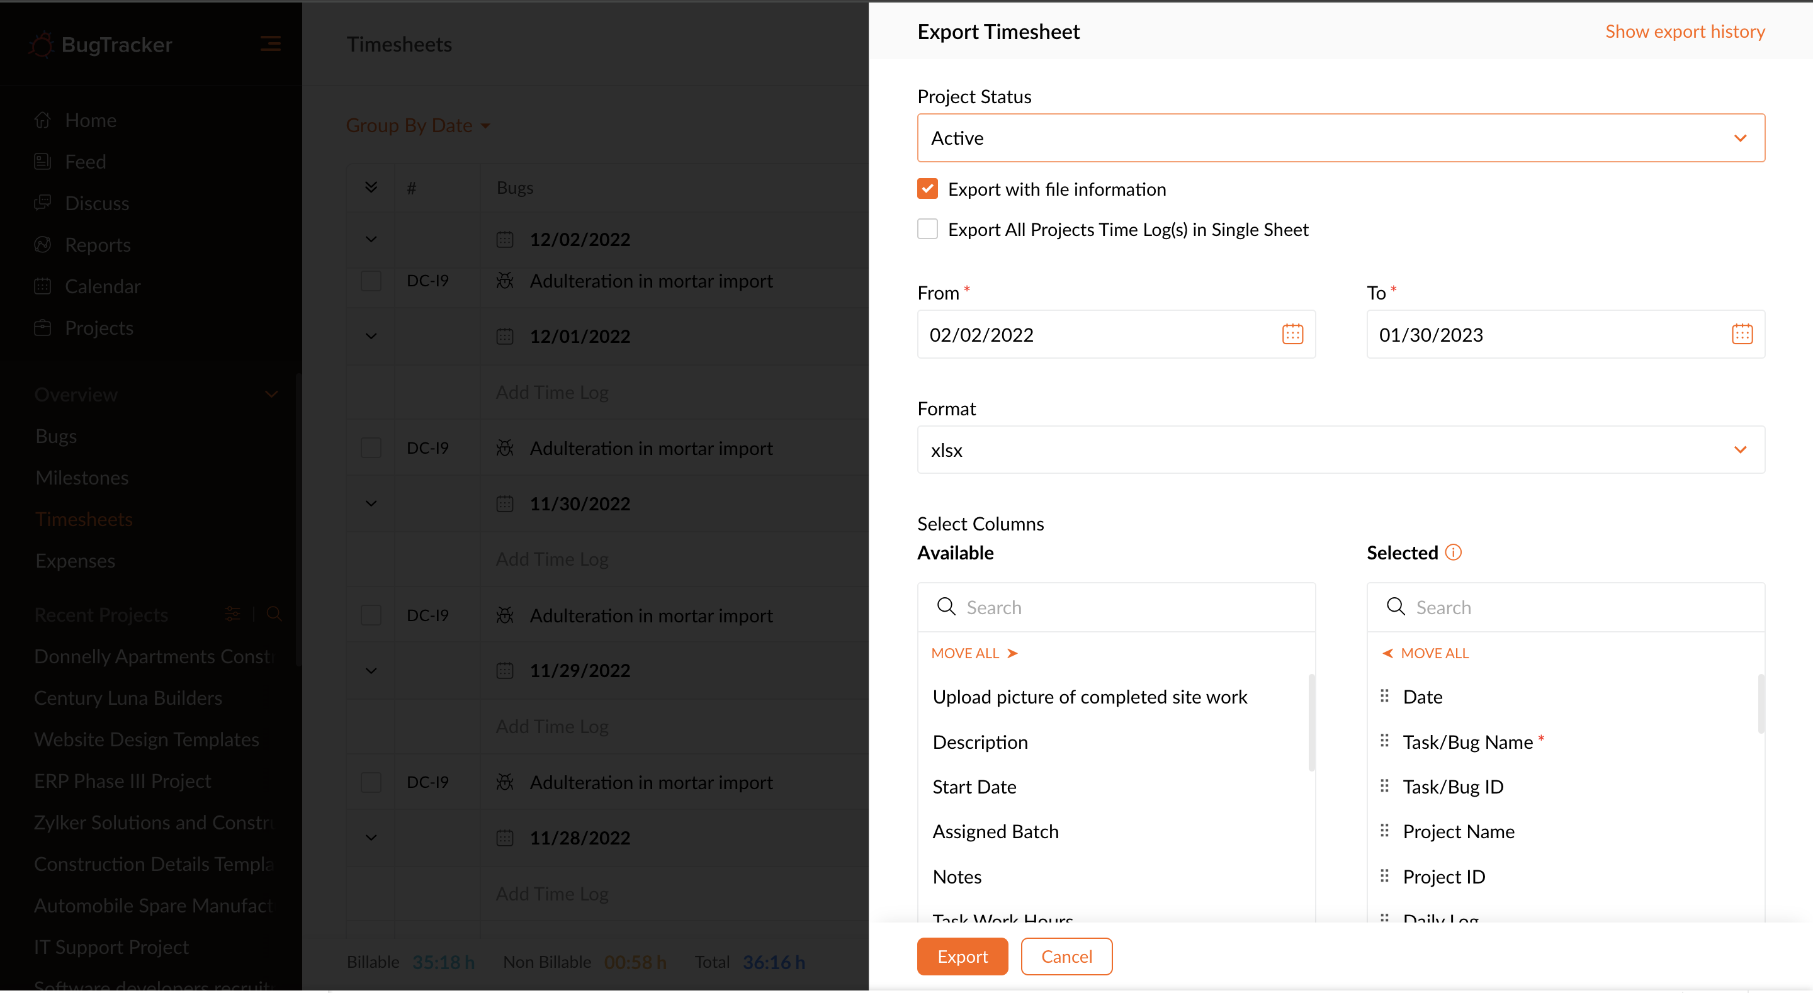Open Timesheets in the sidebar

tap(84, 519)
